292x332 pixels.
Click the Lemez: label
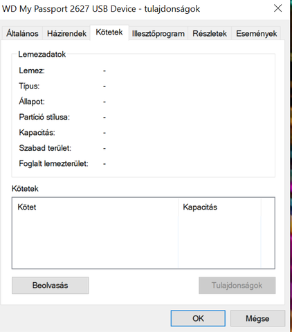pos(32,71)
